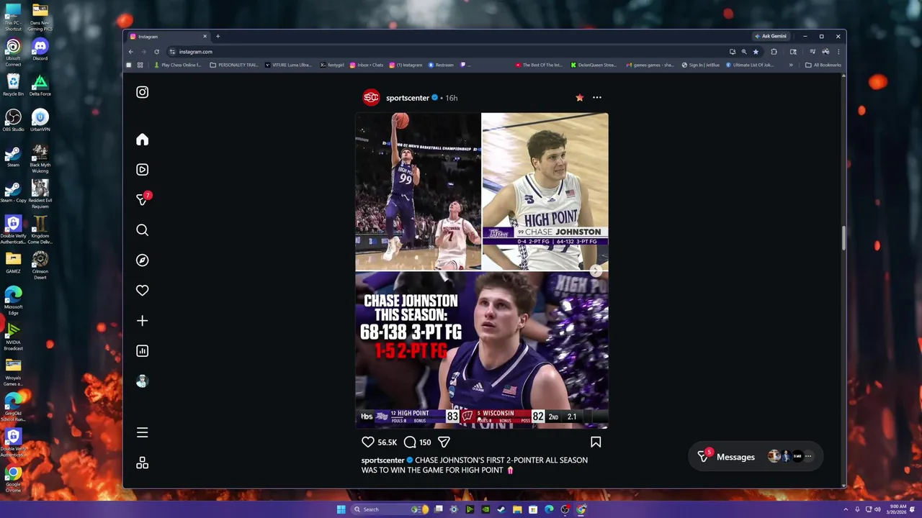Open Steam from the taskbar
The height and width of the screenshot is (518, 922).
click(501, 509)
